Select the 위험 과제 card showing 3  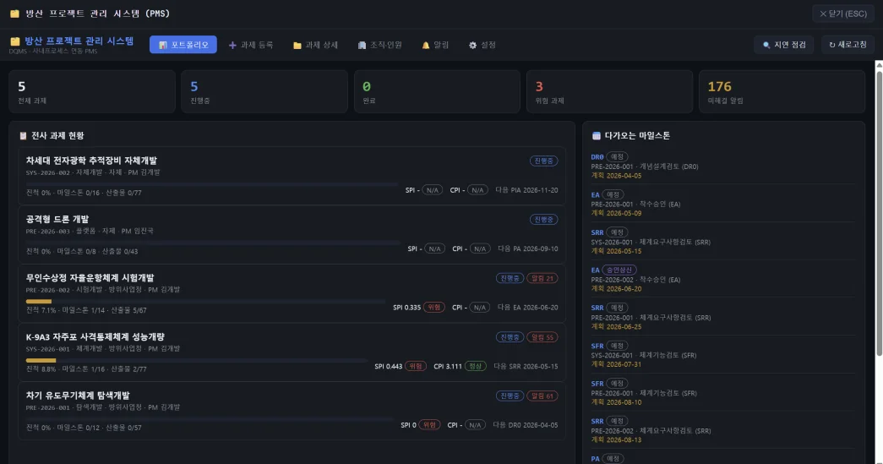[609, 92]
